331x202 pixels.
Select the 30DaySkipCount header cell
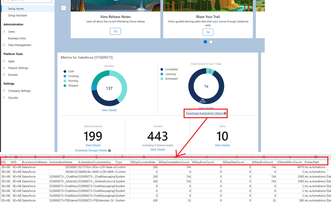tap(237, 162)
